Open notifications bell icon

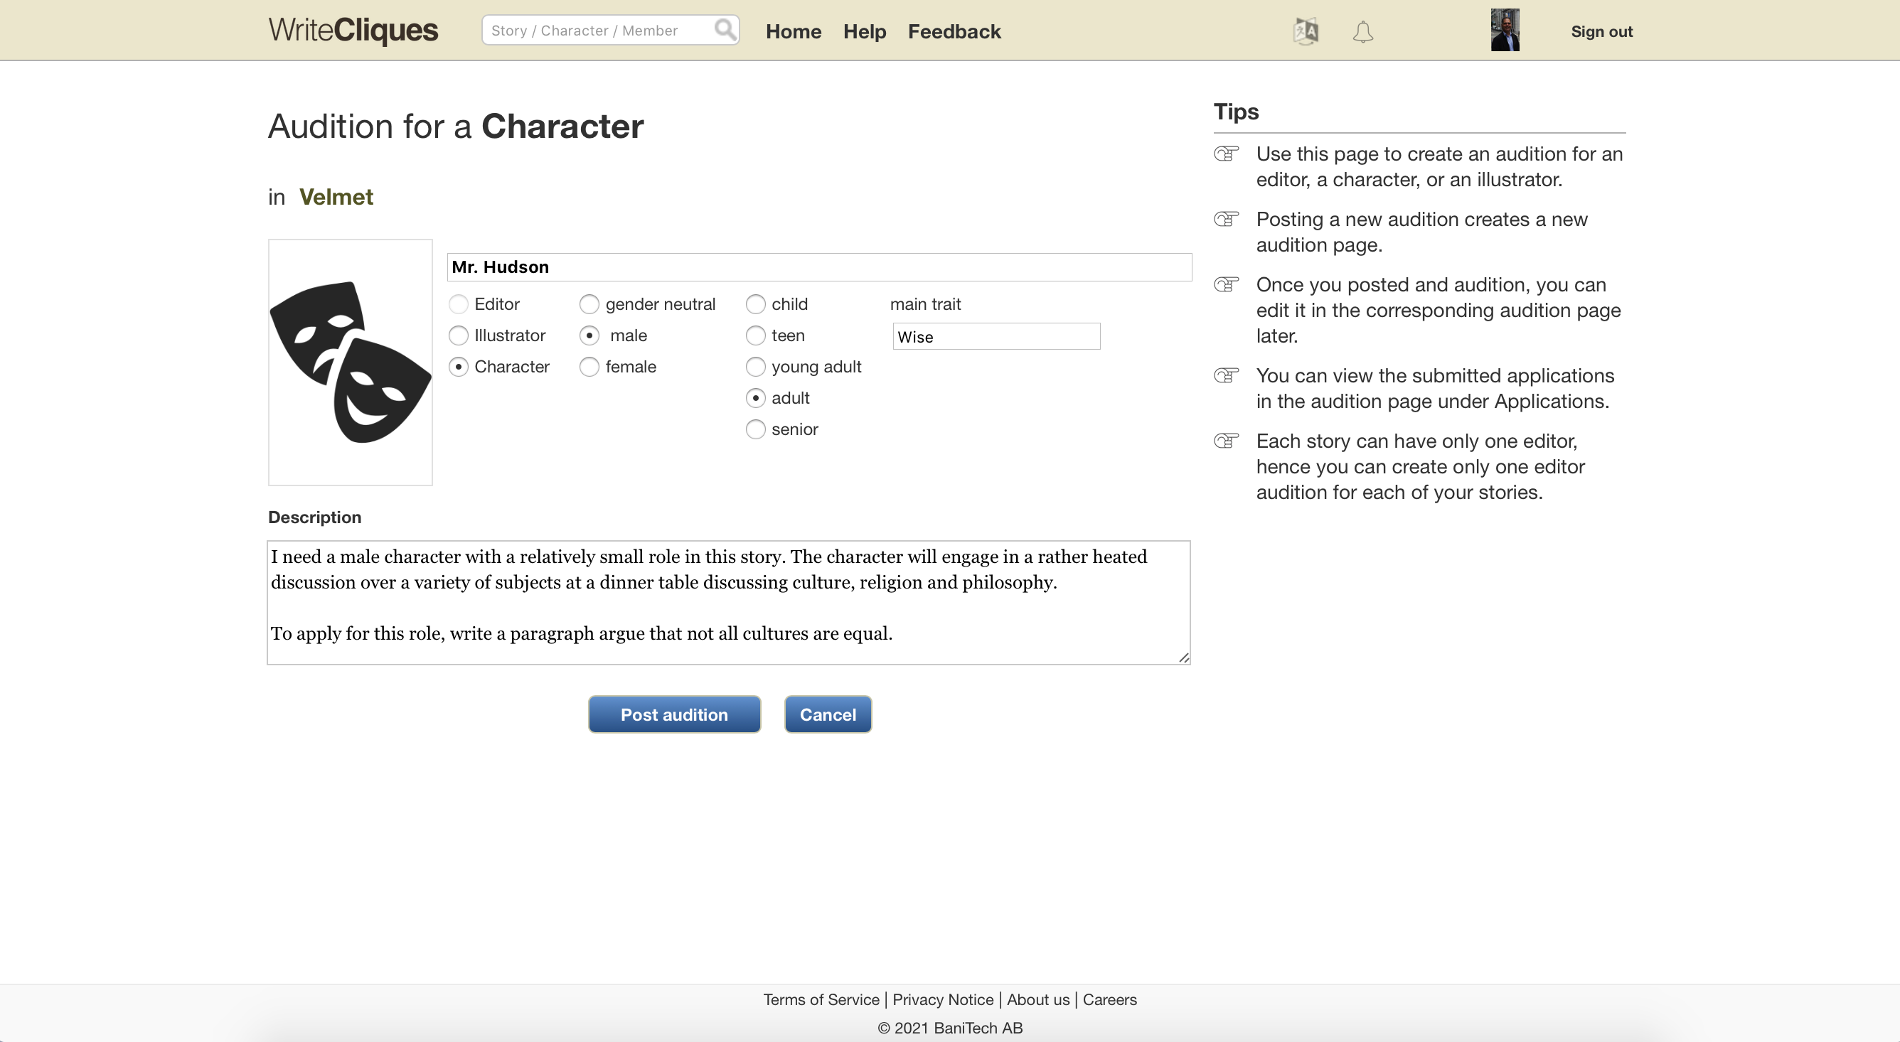[1362, 32]
